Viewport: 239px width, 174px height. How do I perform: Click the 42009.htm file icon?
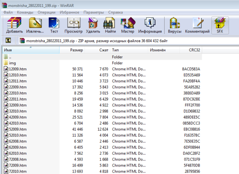click(6, 117)
